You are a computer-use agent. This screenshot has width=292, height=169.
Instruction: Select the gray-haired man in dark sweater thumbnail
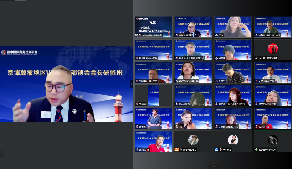(x=193, y=50)
